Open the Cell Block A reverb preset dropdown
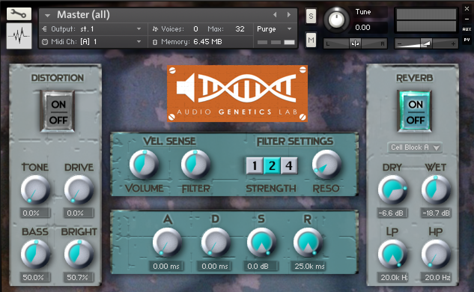This screenshot has width=474, height=292. (x=414, y=147)
